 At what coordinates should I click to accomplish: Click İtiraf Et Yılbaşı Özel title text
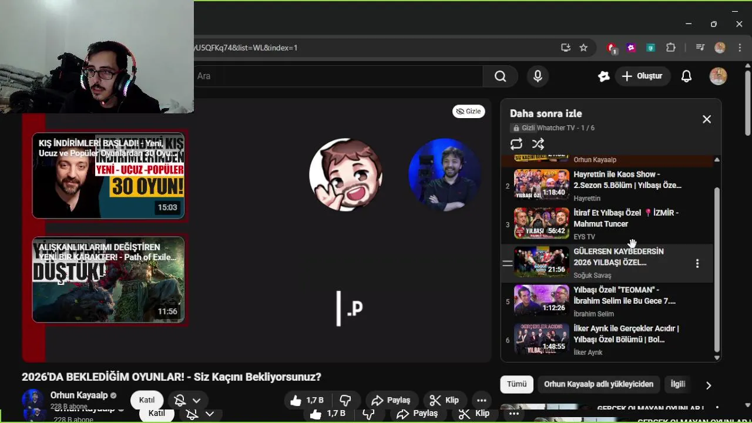[x=626, y=219]
